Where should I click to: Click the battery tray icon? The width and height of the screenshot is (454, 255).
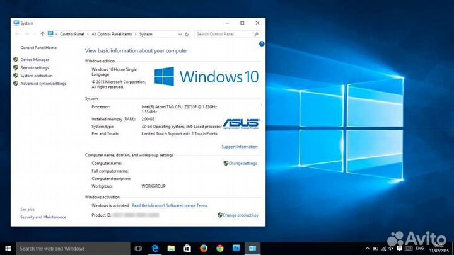tap(376, 248)
